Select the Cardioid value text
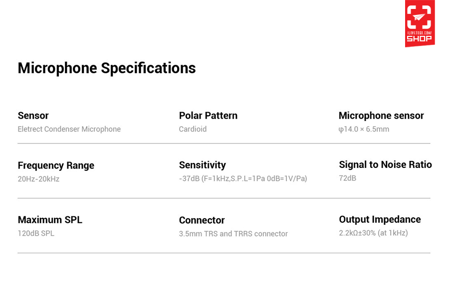 (x=193, y=129)
